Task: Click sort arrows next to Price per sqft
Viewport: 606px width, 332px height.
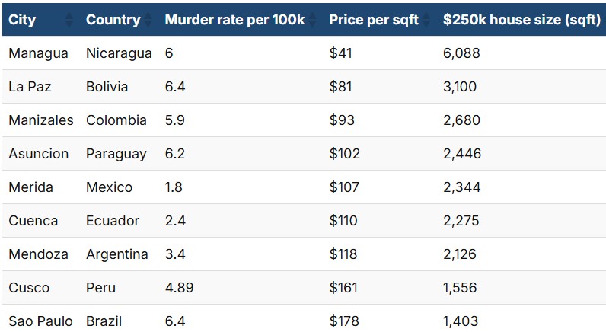Action: [428, 20]
